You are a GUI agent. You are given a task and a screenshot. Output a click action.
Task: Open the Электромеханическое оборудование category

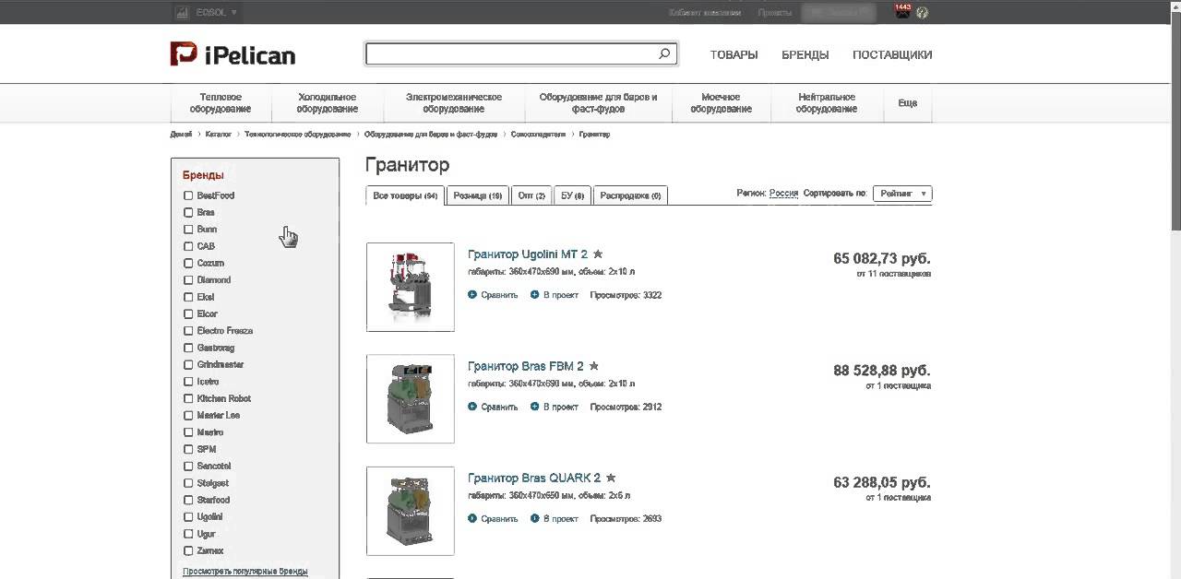(x=454, y=103)
